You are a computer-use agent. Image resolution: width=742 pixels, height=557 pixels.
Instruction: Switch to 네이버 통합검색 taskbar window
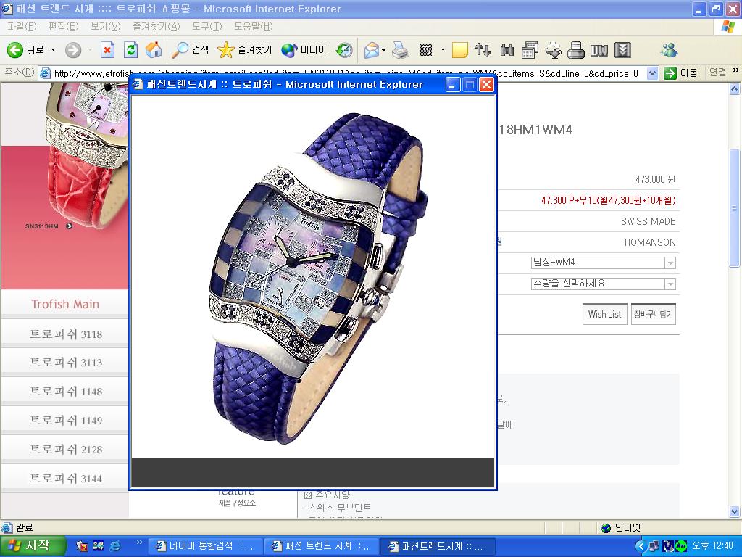(x=205, y=547)
